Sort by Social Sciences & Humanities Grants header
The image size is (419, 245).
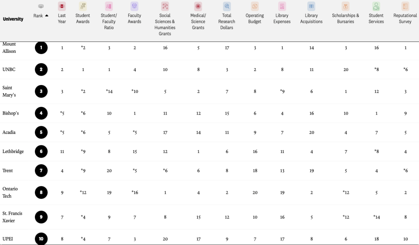tap(165, 24)
